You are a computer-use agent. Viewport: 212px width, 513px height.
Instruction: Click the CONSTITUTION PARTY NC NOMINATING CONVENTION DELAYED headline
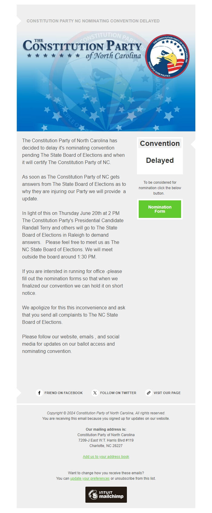click(93, 21)
